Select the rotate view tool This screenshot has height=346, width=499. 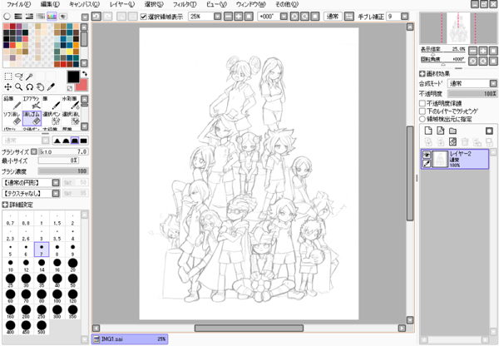pyautogui.click(x=30, y=86)
